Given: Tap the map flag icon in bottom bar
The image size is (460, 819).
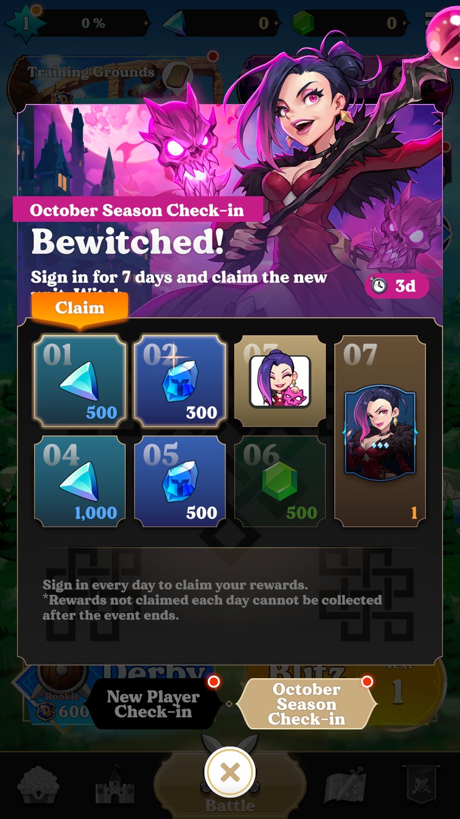Looking at the screenshot, I should pos(345,787).
